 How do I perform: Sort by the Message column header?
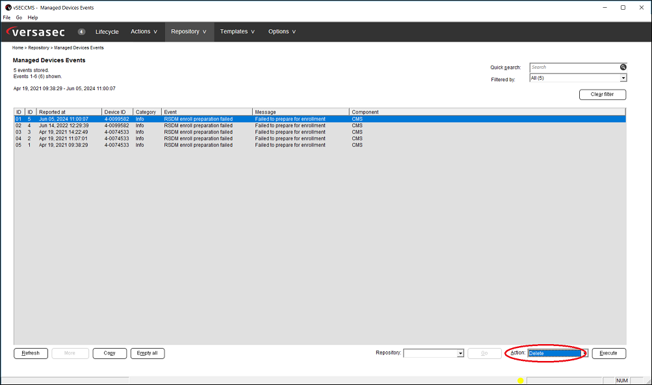click(x=300, y=112)
